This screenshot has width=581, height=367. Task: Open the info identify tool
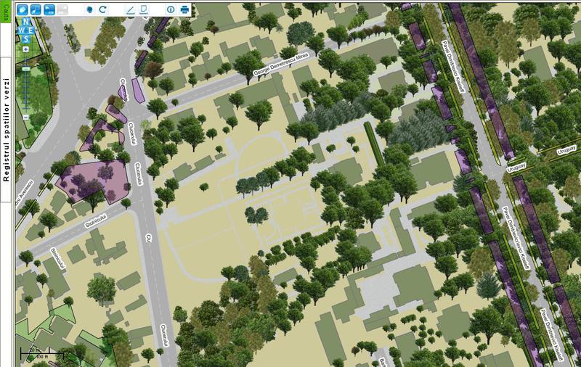pos(171,9)
